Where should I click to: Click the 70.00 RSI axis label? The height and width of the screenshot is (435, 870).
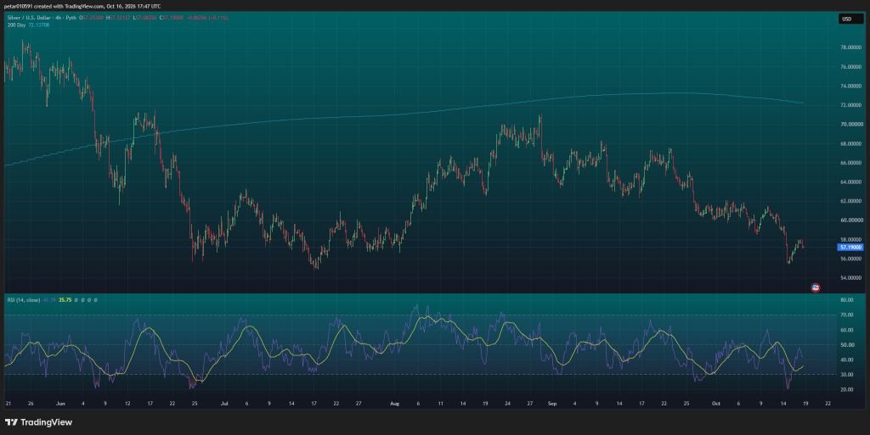pos(847,315)
